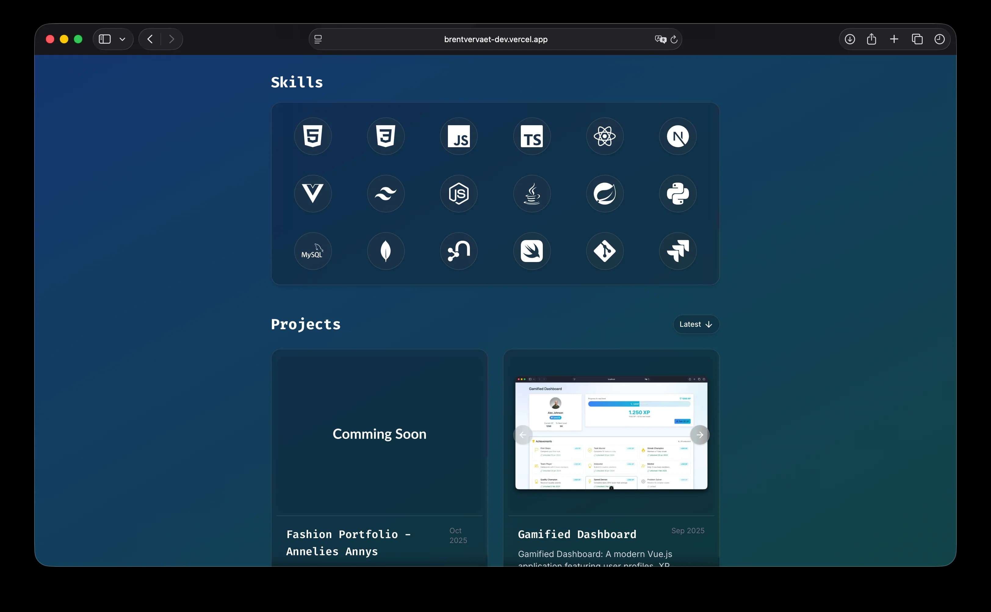The width and height of the screenshot is (991, 612).
Task: Select the Spring Boot skill icon
Action: [x=604, y=194]
